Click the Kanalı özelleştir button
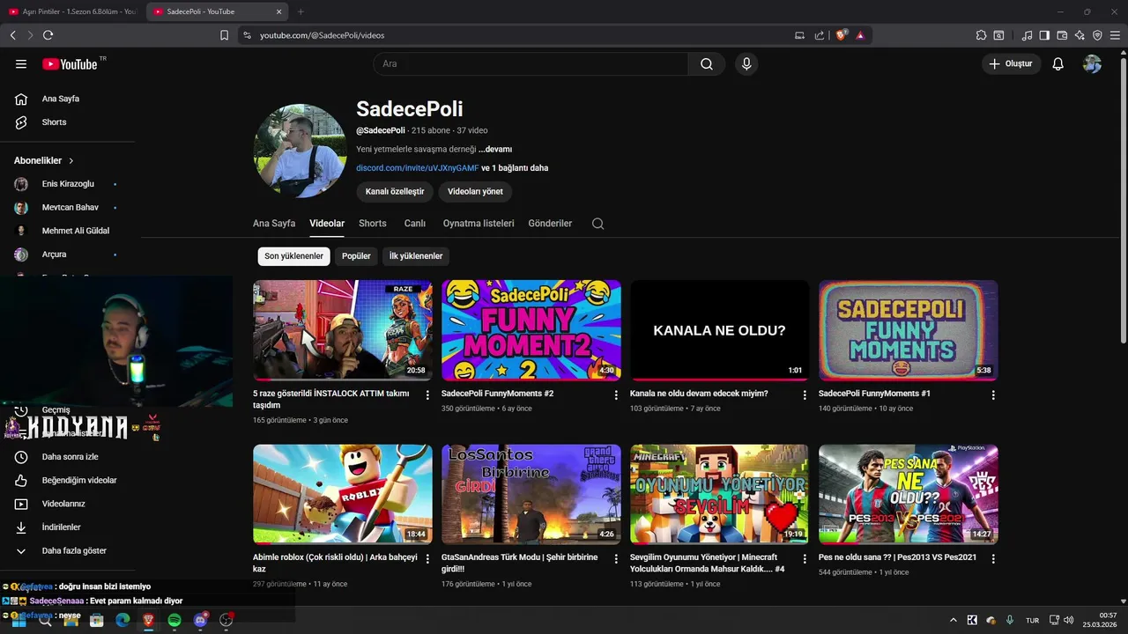Image resolution: width=1128 pixels, height=634 pixels. point(395,191)
